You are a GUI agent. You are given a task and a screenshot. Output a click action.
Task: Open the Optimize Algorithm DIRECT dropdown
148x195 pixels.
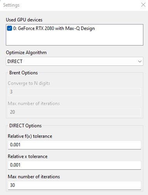point(75,61)
